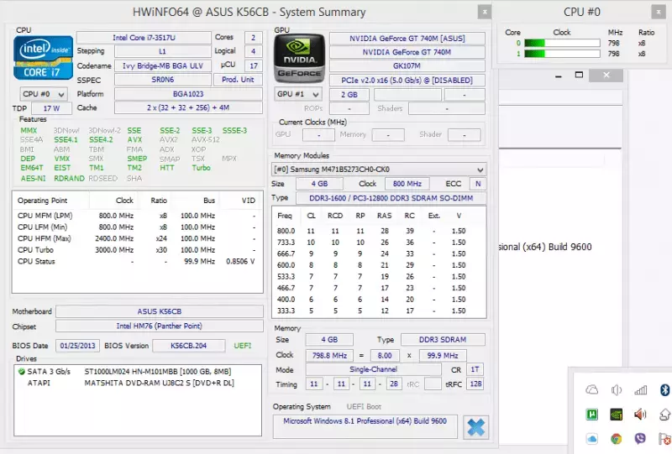Click the grey speaker volume tray icon
This screenshot has width=672, height=454.
point(617,389)
